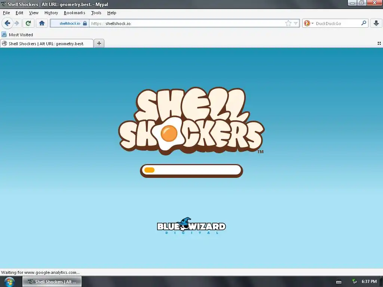Open the File menu
The height and width of the screenshot is (287, 383).
click(6, 13)
